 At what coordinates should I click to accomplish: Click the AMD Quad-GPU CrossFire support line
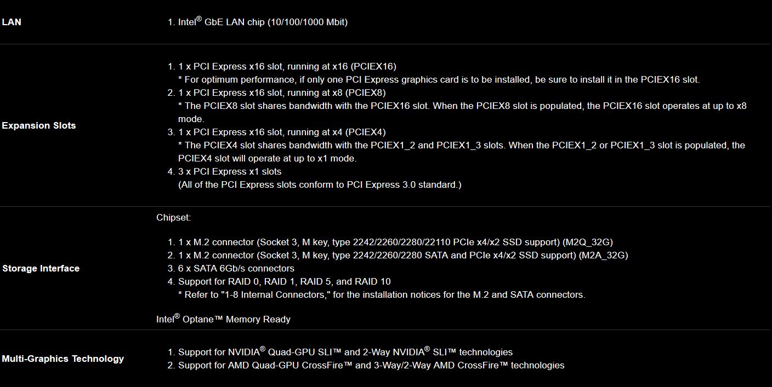pyautogui.click(x=371, y=365)
